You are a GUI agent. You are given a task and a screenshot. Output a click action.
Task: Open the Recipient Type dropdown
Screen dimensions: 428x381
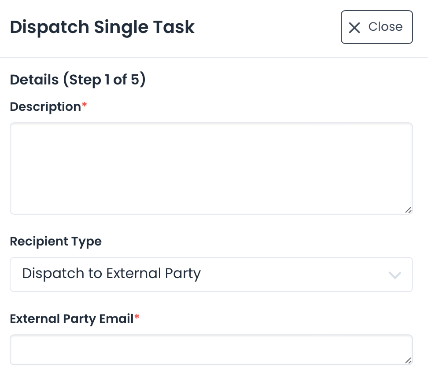click(x=211, y=275)
